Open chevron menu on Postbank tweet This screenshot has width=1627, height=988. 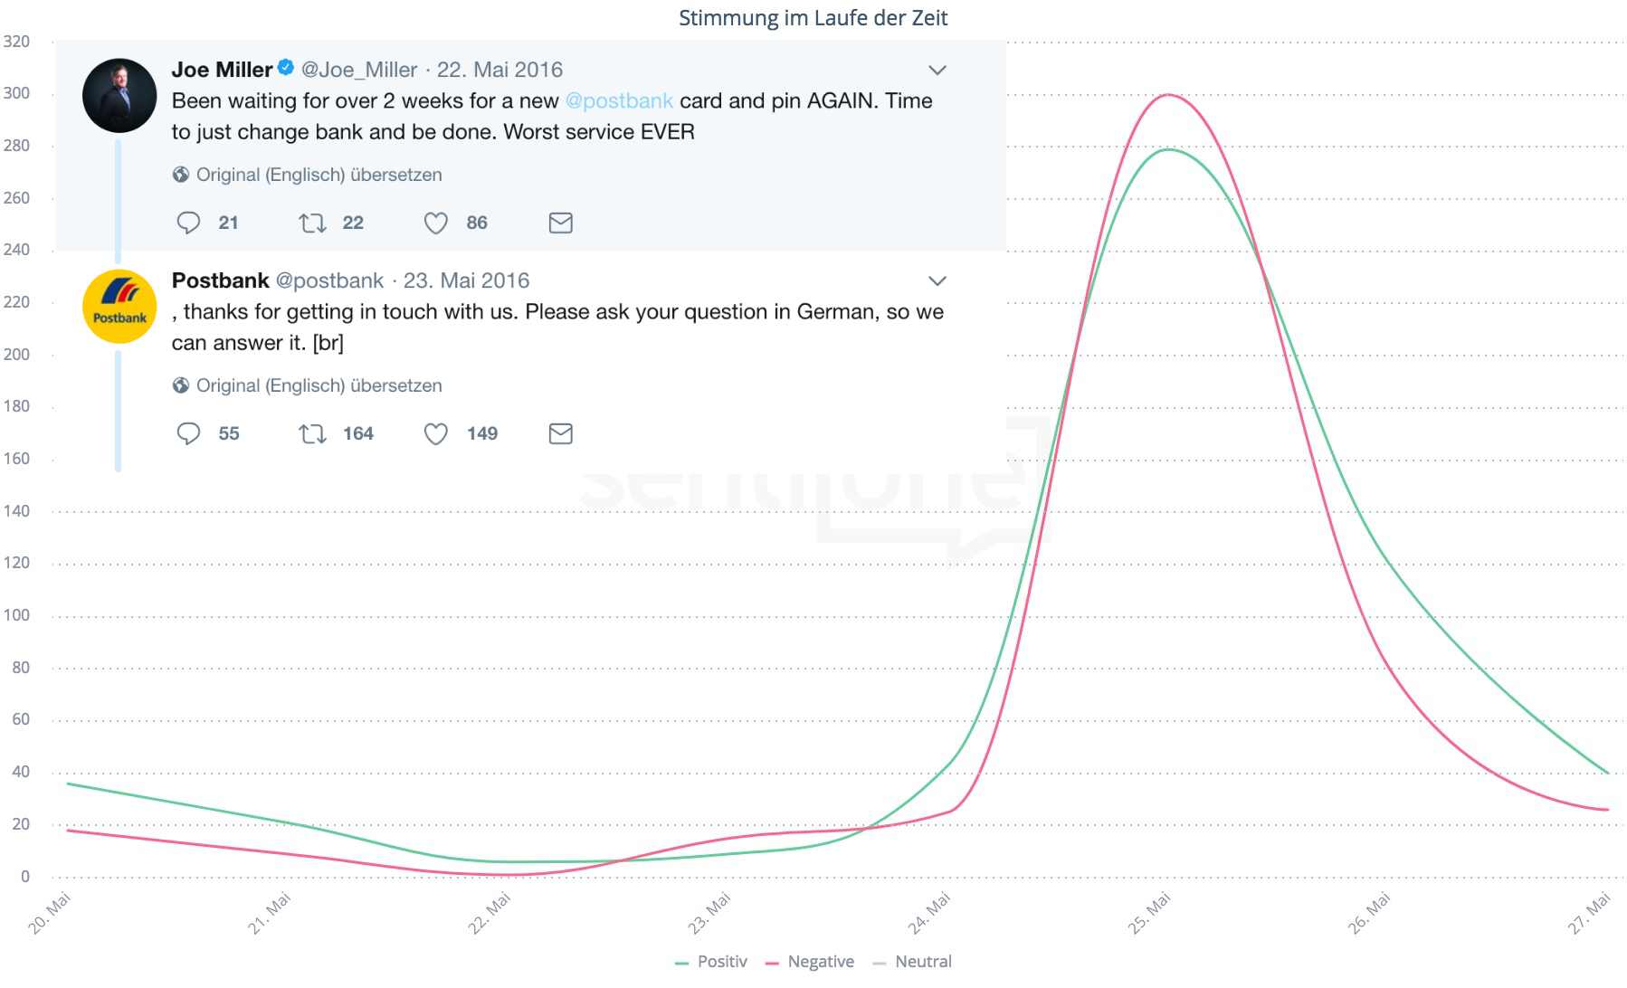pos(937,280)
